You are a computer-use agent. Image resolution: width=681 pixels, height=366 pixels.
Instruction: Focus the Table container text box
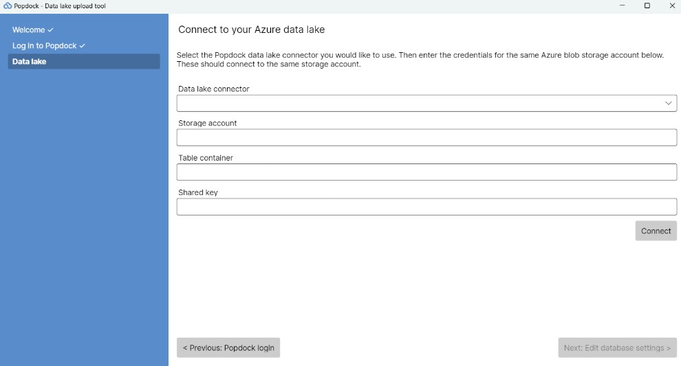pyautogui.click(x=426, y=172)
